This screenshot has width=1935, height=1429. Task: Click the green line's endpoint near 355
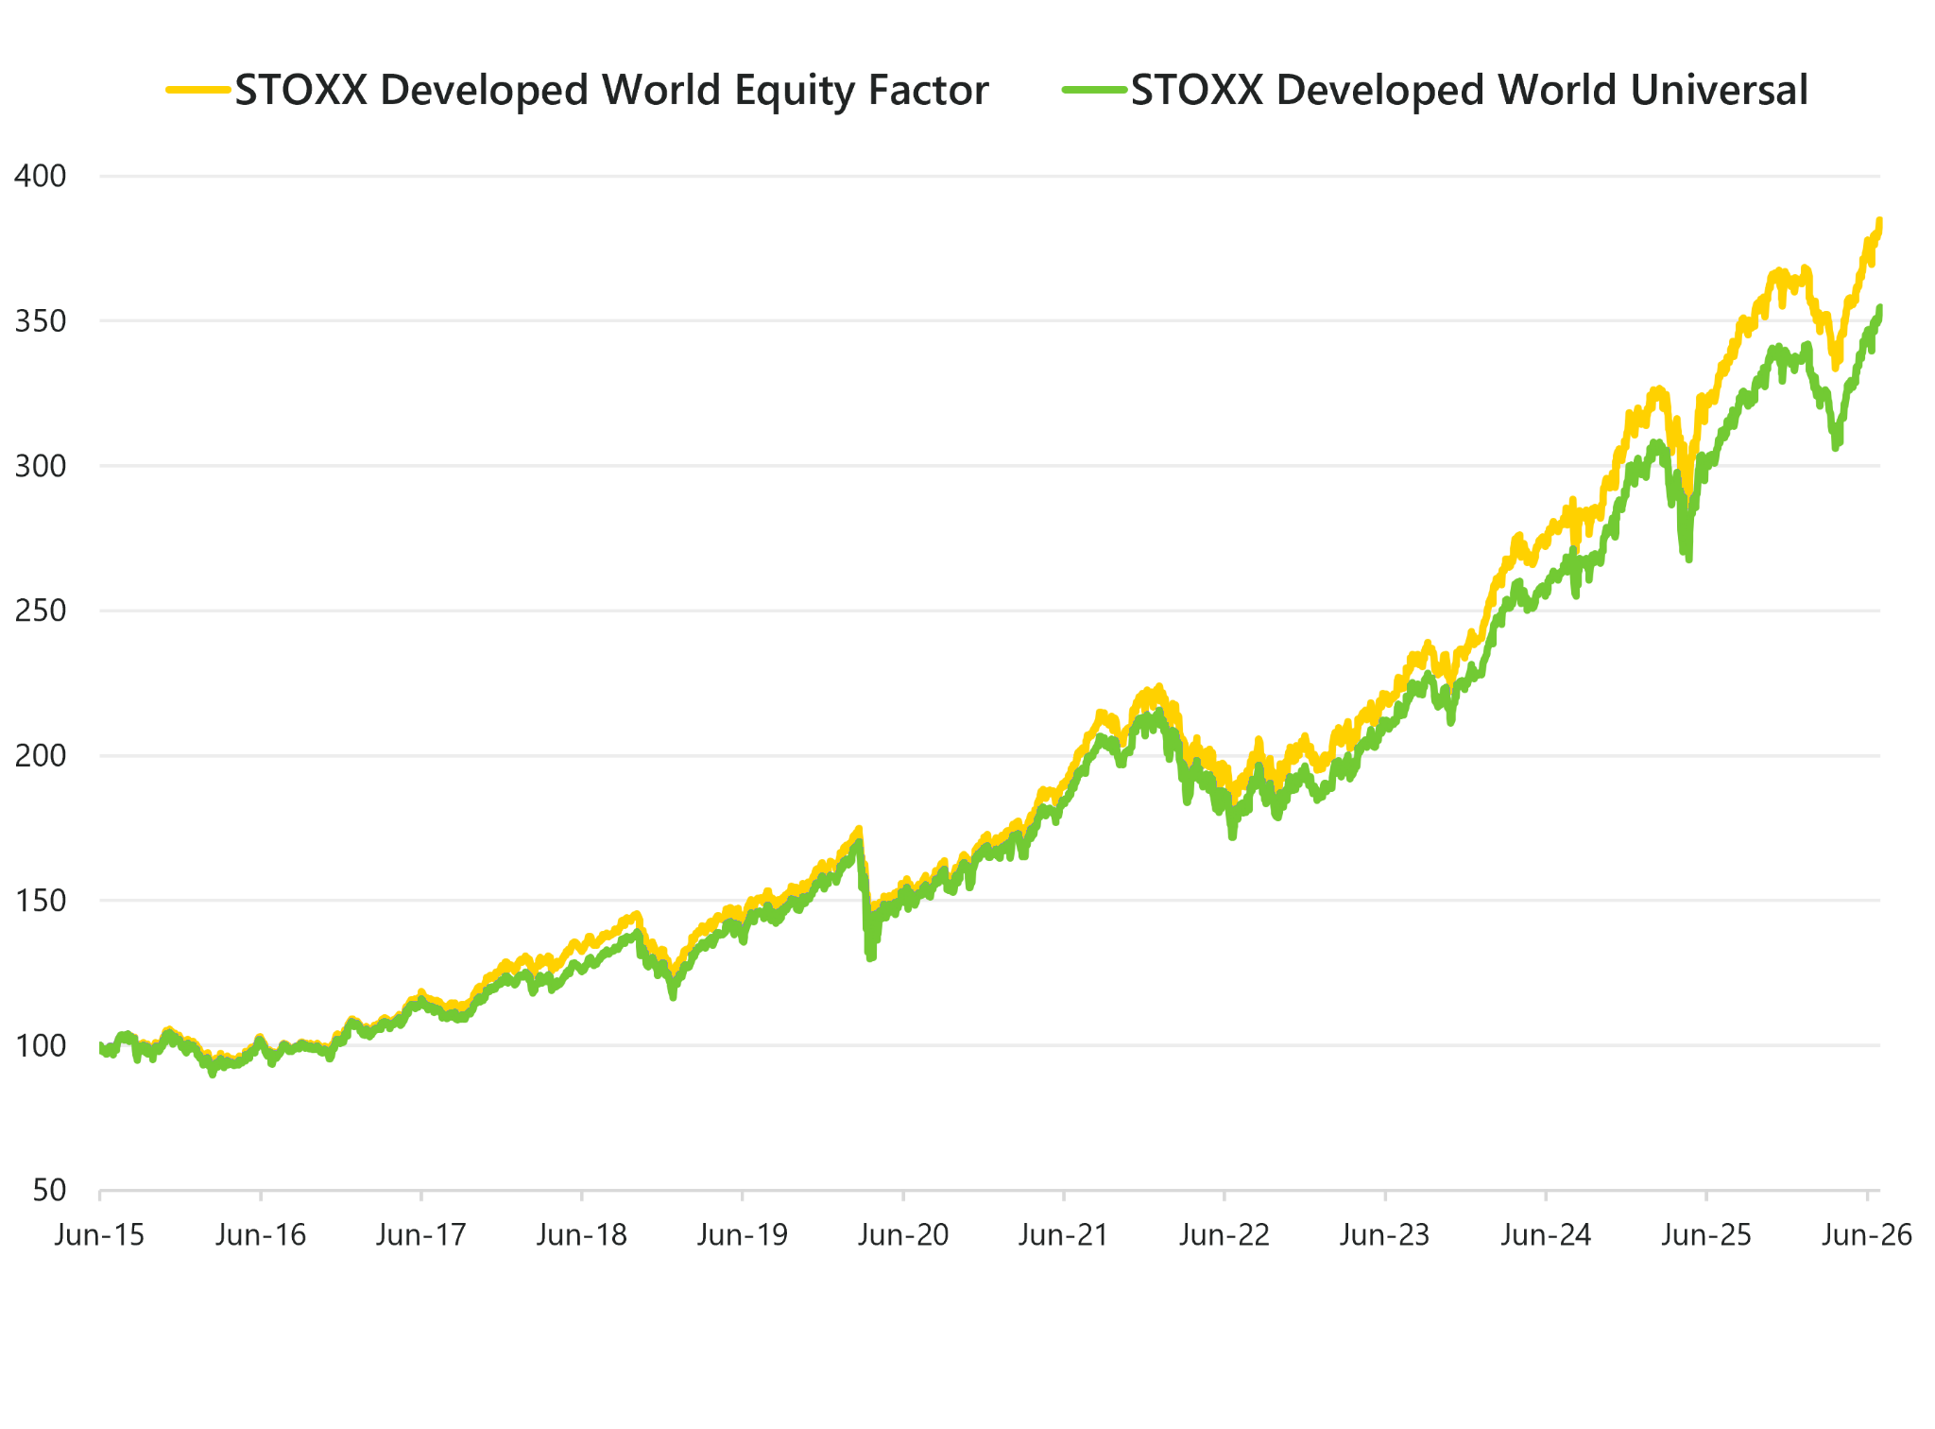tap(1879, 309)
